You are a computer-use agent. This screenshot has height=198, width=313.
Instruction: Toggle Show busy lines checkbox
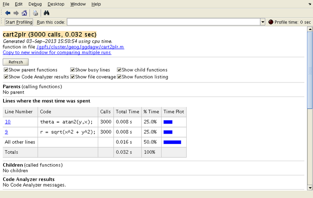point(72,70)
